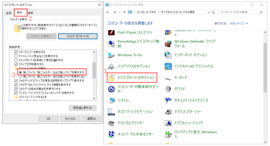Click Control Panel scrollbar down arrow

265,142
